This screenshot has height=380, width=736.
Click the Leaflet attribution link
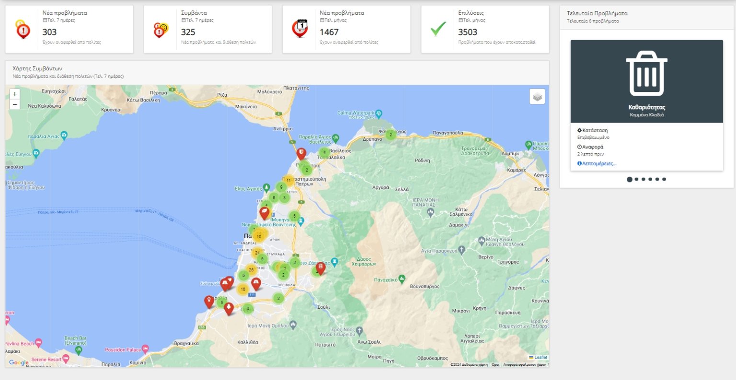tap(540, 358)
